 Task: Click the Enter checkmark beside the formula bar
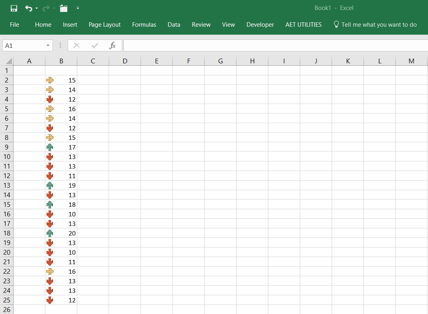click(94, 45)
